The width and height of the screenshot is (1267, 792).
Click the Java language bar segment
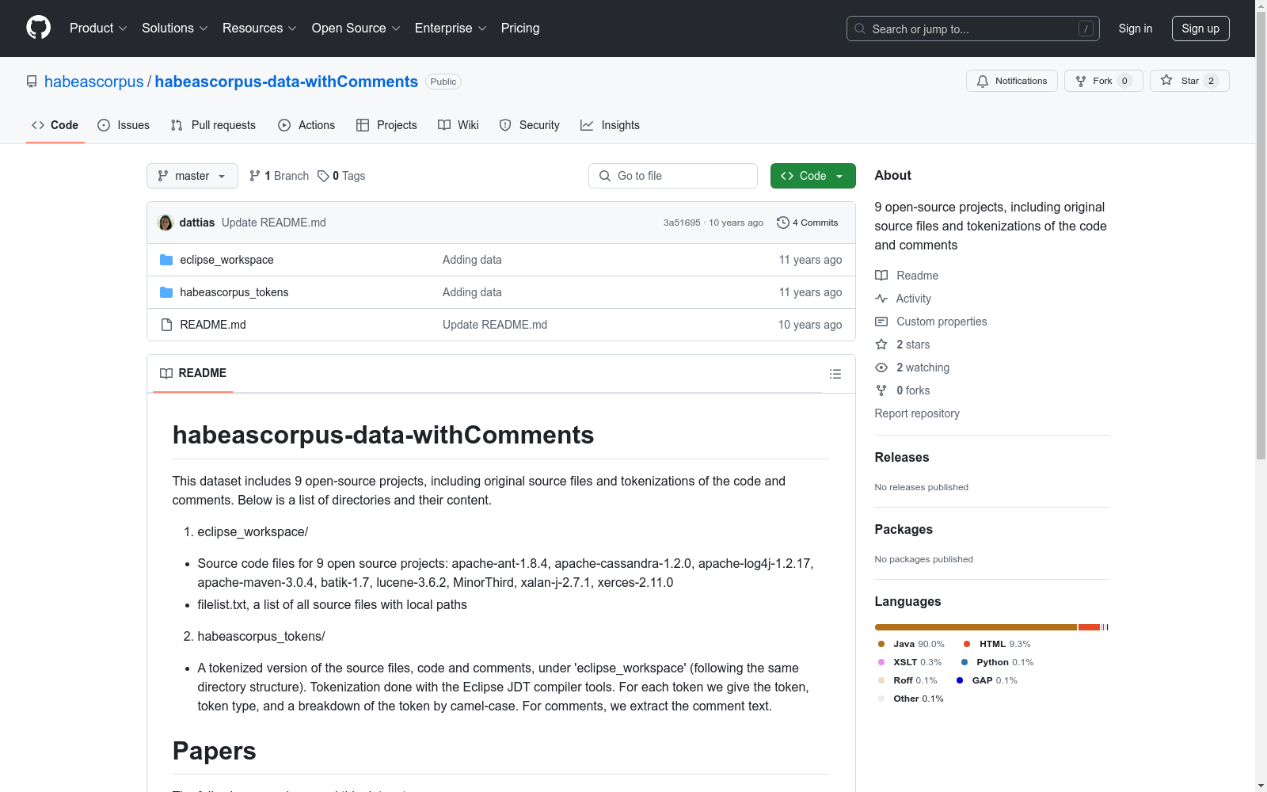point(976,627)
